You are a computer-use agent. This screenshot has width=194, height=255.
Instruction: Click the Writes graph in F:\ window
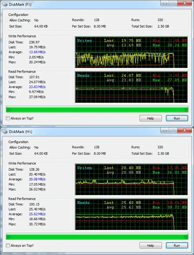(131, 52)
